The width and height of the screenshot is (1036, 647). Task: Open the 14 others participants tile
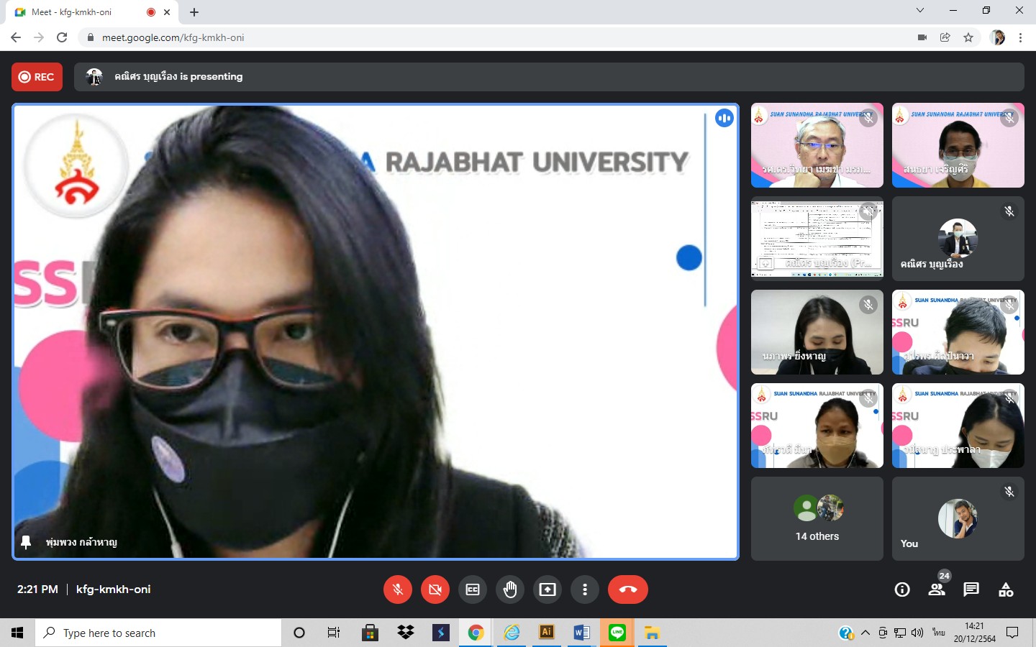click(817, 518)
